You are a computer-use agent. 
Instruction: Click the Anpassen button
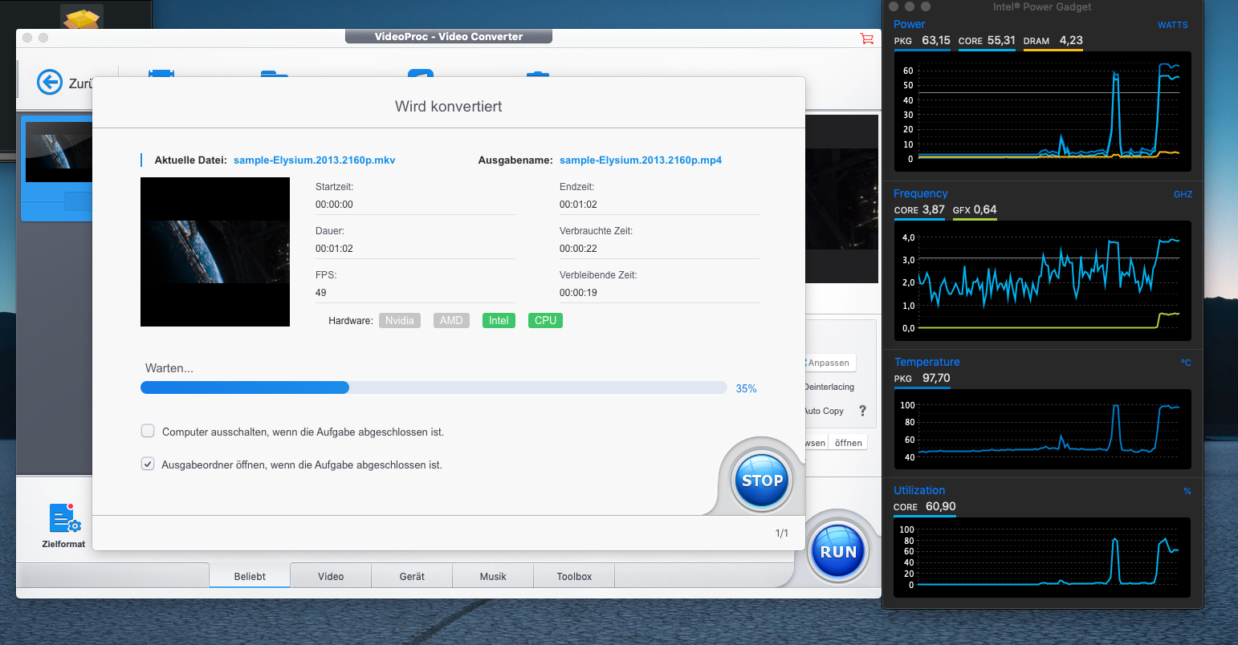tap(829, 363)
